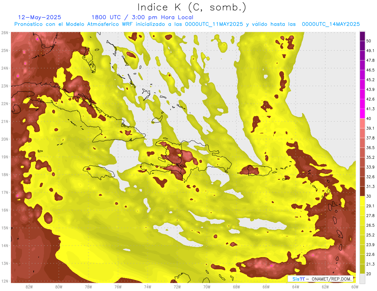Click the latitude axis label "19N"

click(4, 157)
